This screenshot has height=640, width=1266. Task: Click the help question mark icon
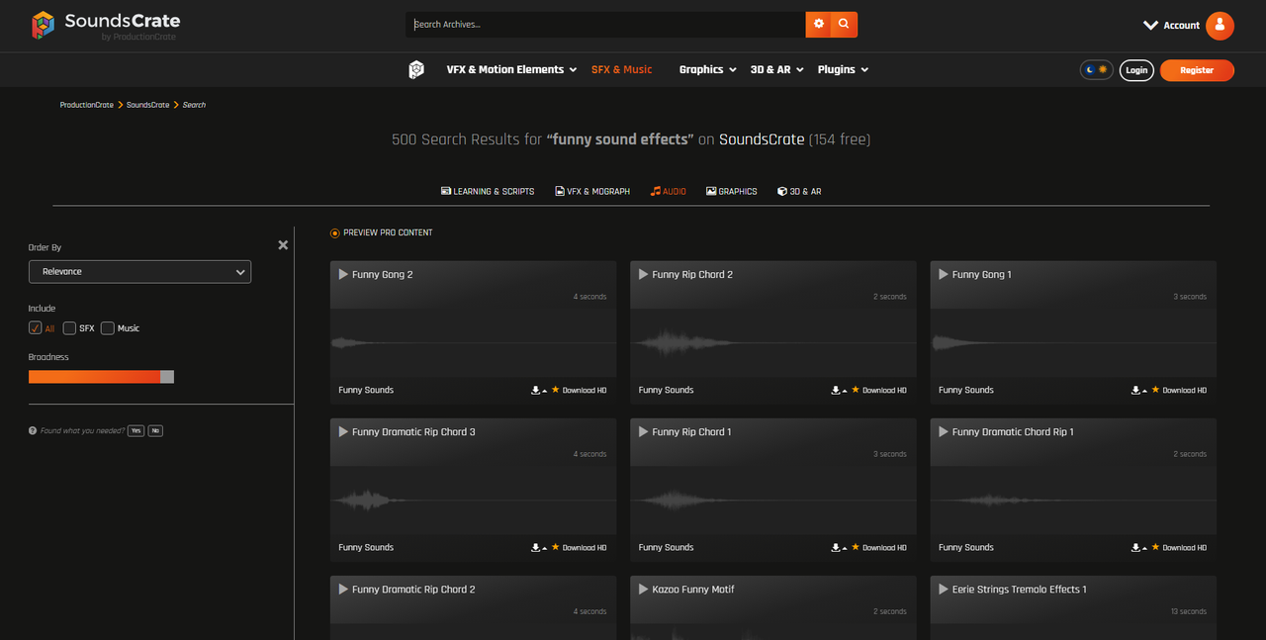pyautogui.click(x=33, y=431)
